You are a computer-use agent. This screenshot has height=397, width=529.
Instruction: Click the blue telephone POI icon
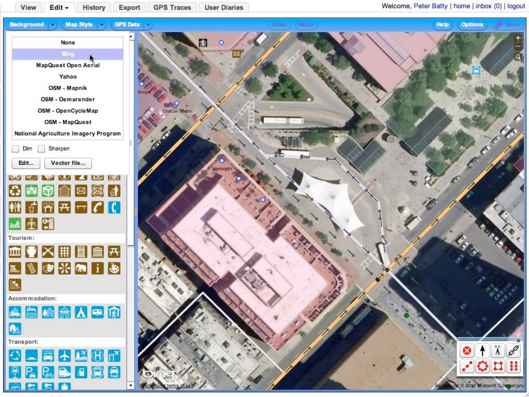click(114, 208)
